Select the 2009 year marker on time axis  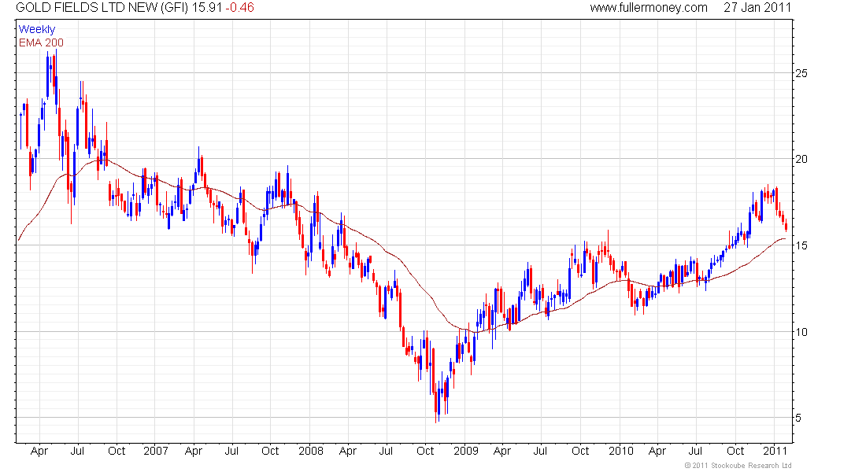(x=465, y=452)
